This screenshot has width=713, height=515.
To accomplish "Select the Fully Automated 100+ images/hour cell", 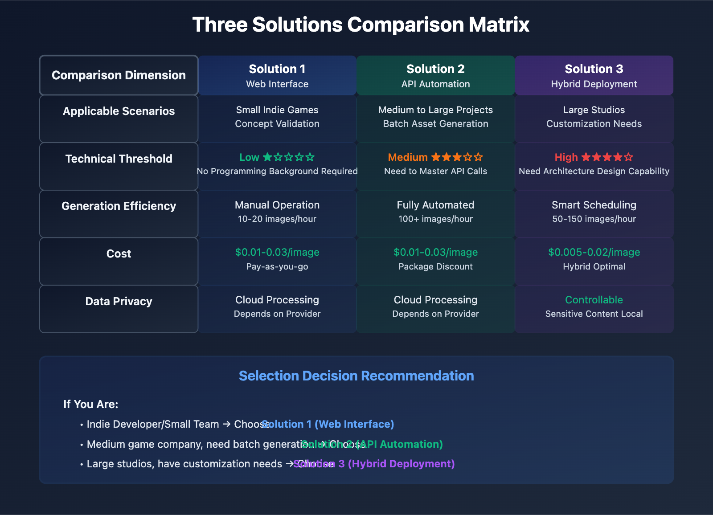I will 435,212.
